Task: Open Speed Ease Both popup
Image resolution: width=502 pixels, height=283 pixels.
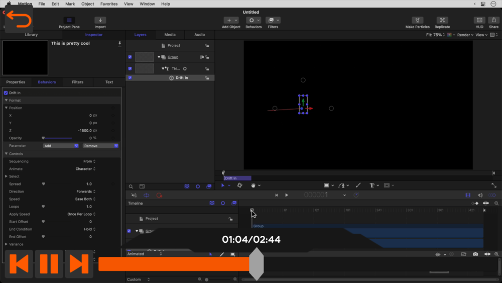Action: tap(85, 199)
